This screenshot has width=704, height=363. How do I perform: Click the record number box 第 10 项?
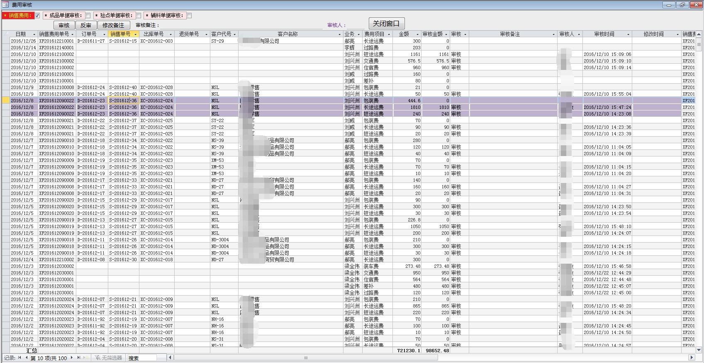point(49,358)
